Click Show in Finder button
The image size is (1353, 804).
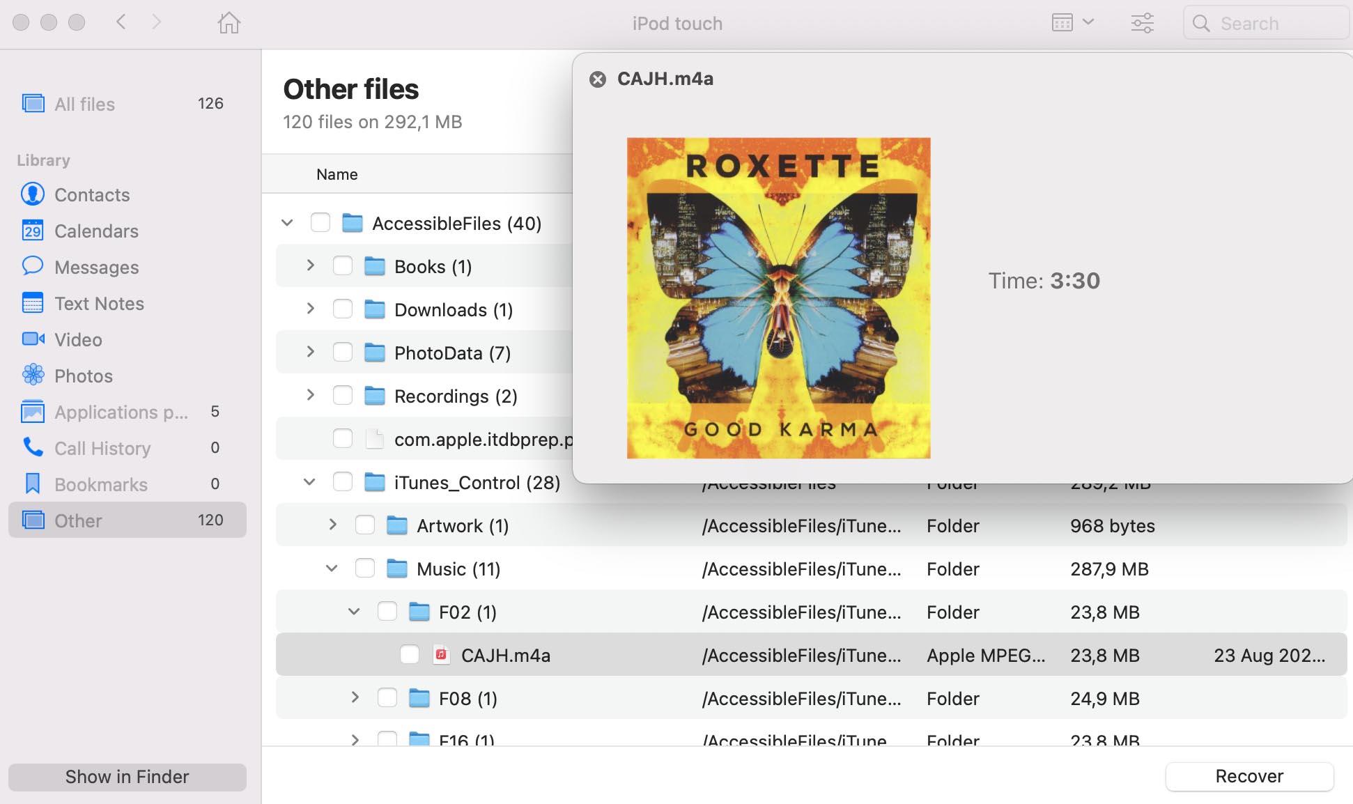(x=127, y=777)
